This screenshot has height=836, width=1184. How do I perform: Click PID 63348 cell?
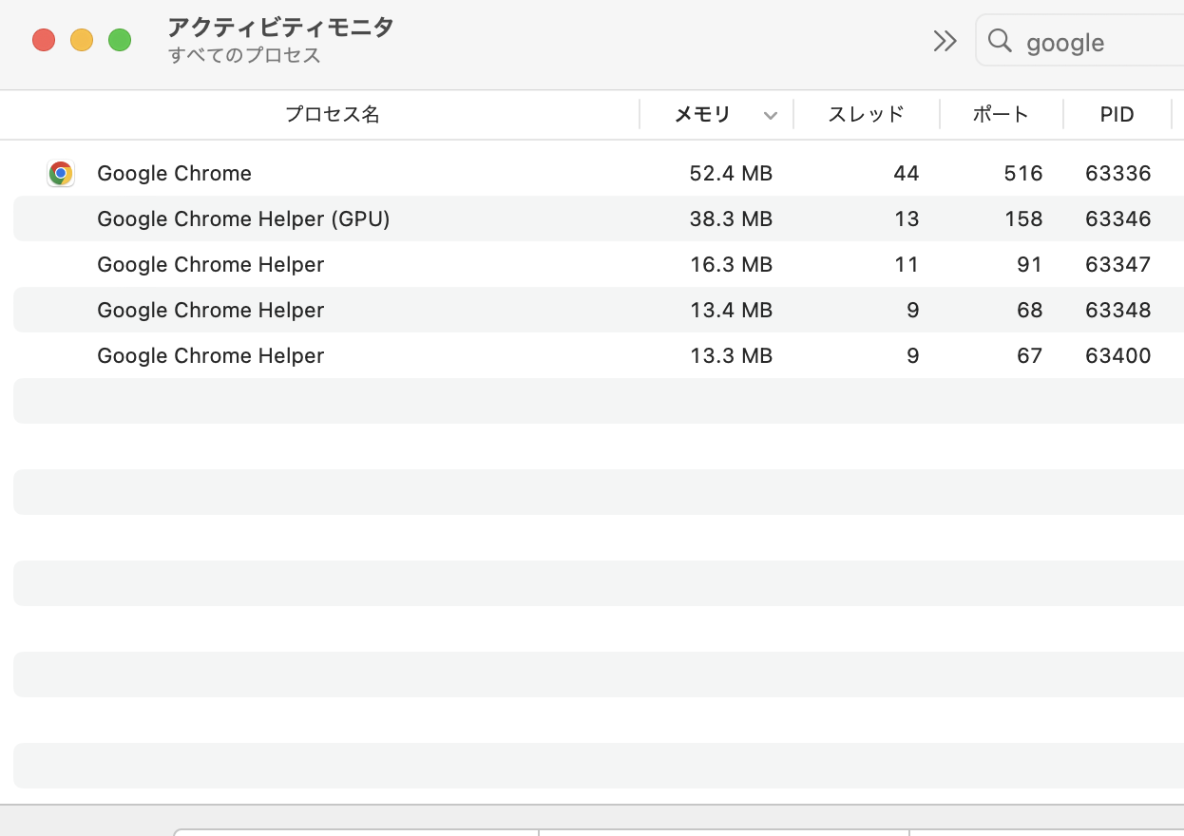(x=1118, y=310)
